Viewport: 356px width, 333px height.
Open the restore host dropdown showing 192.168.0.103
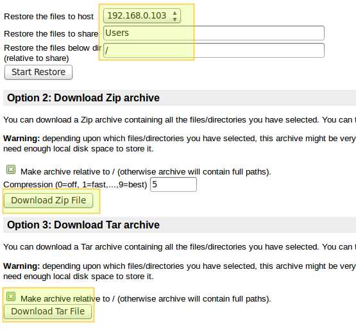[x=142, y=16]
